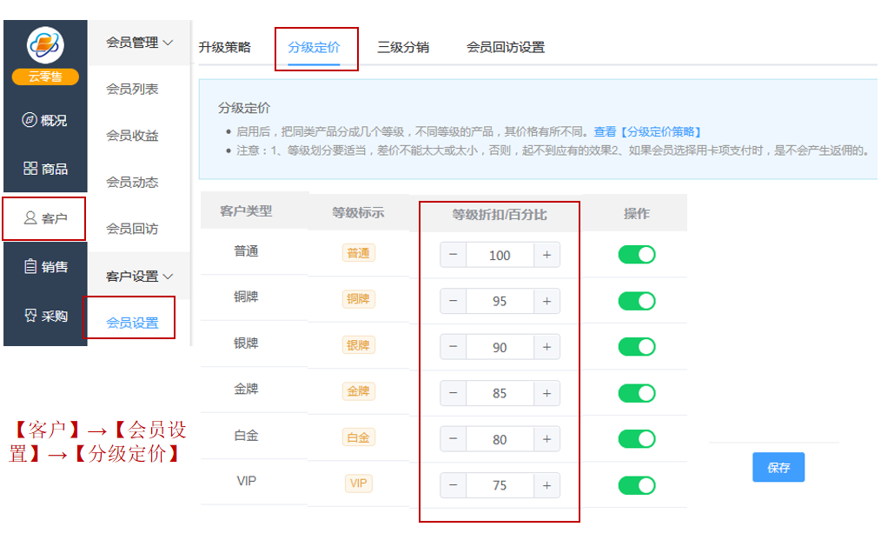Click the 云零售 logo icon
881x547 pixels.
[45, 45]
